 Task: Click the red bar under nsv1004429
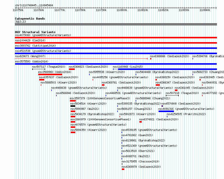coord(116,43)
